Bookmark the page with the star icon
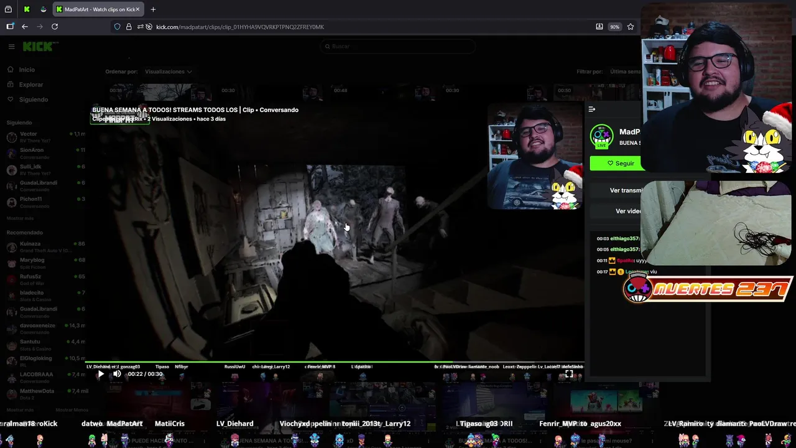Screen dimensions: 796x448 [x=631, y=27]
